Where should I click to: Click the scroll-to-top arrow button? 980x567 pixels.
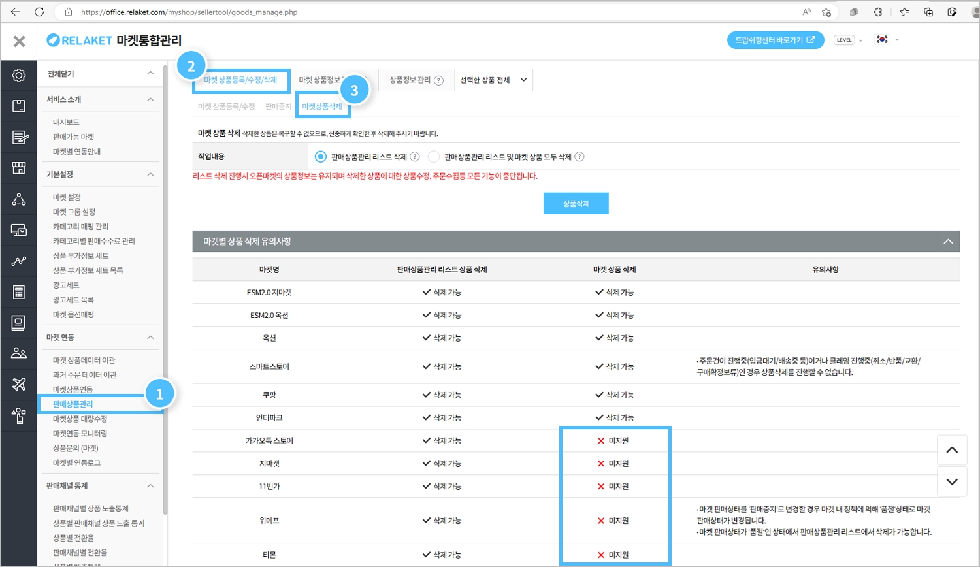click(x=952, y=450)
